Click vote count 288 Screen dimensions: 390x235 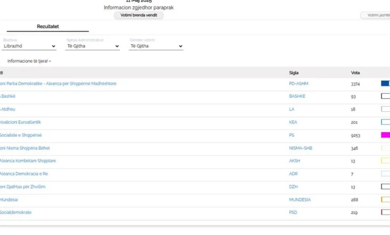(354, 200)
